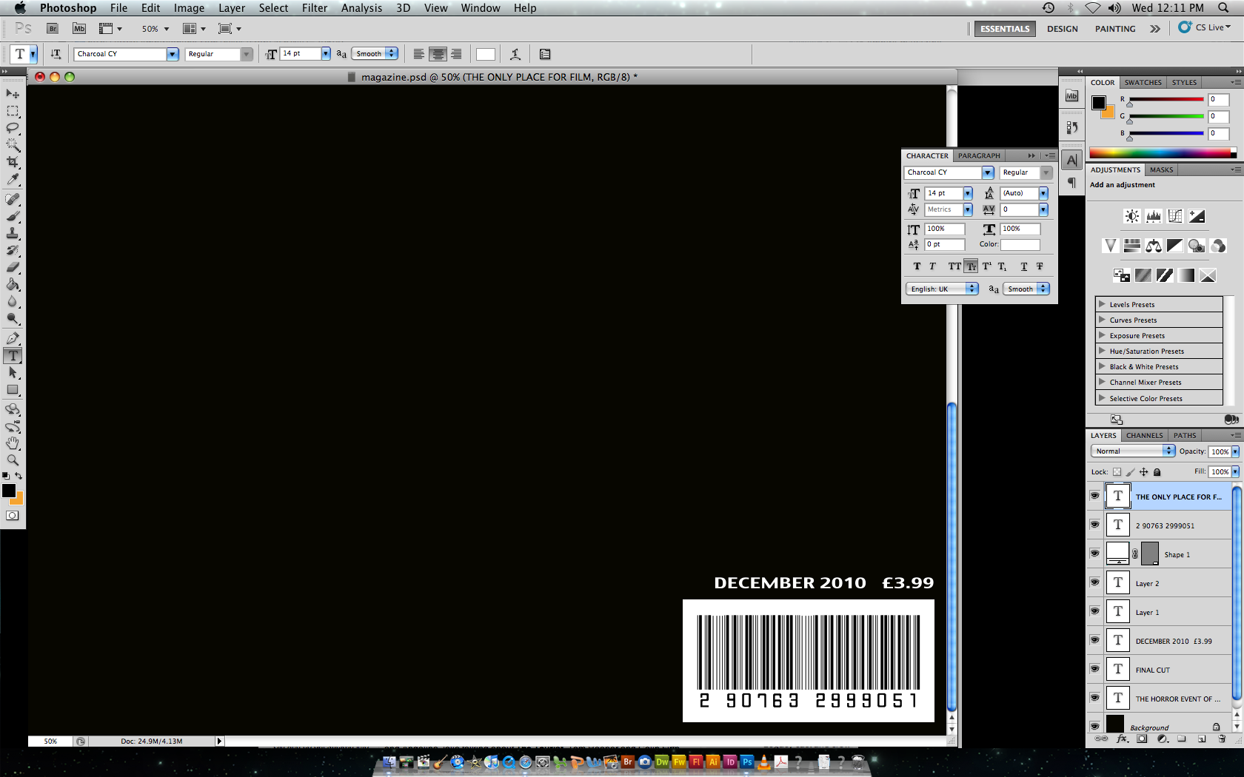Switch to the Channels tab

pyautogui.click(x=1144, y=435)
